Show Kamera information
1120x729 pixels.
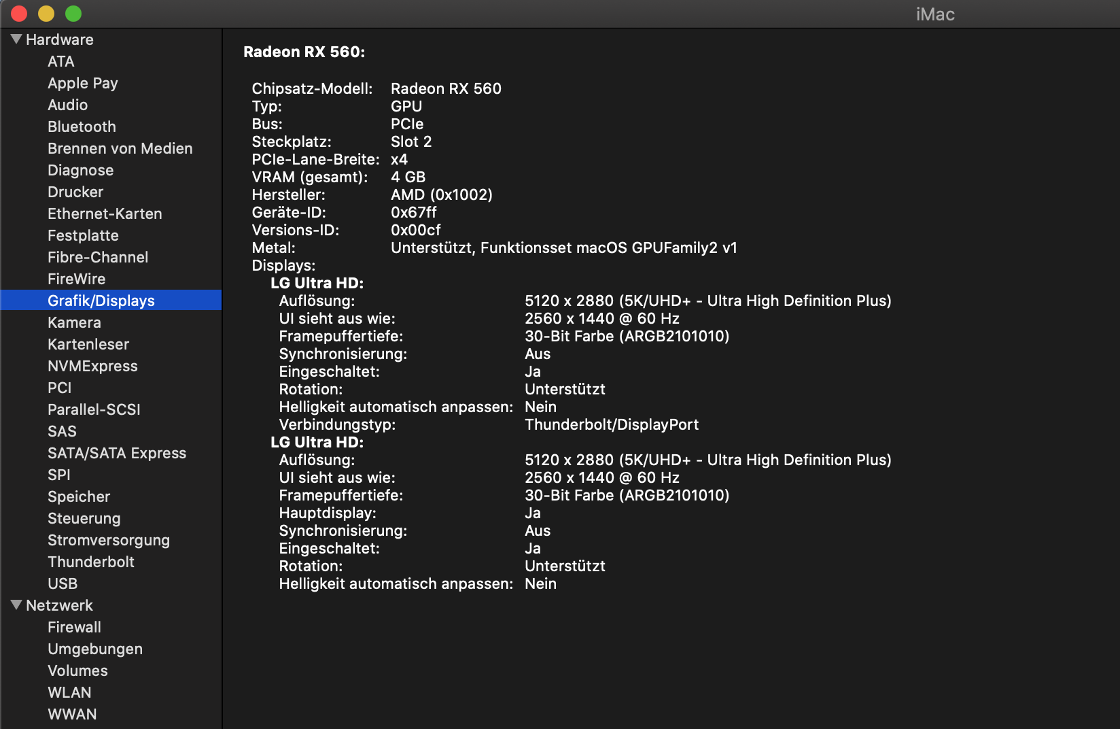point(74,322)
